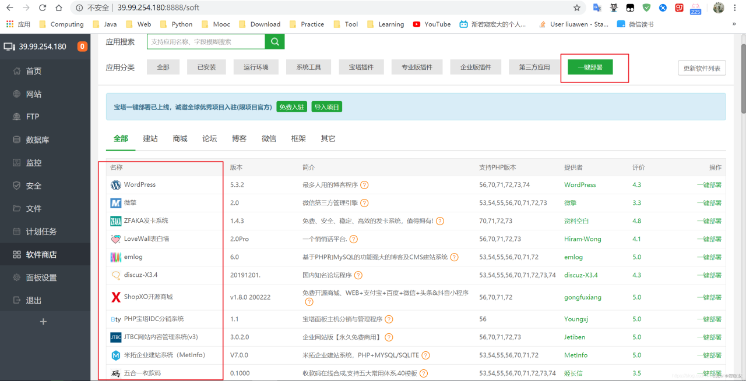Screen dimensions: 746x381
Task: Switch to the 商城 category tab
Action: pos(180,138)
